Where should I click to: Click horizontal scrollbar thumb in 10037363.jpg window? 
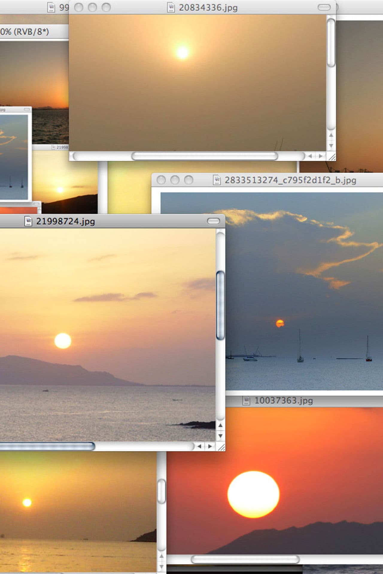click(245, 559)
